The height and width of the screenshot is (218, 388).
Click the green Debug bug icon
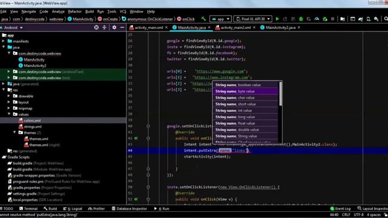click(x=301, y=19)
